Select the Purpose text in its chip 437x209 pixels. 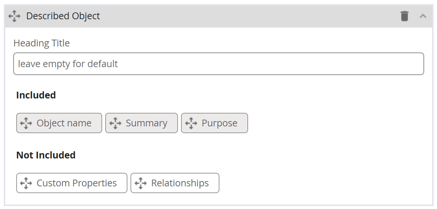[x=219, y=123]
